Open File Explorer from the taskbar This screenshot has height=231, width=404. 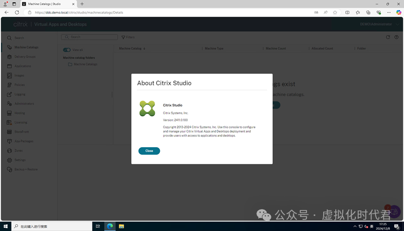pyautogui.click(x=121, y=226)
